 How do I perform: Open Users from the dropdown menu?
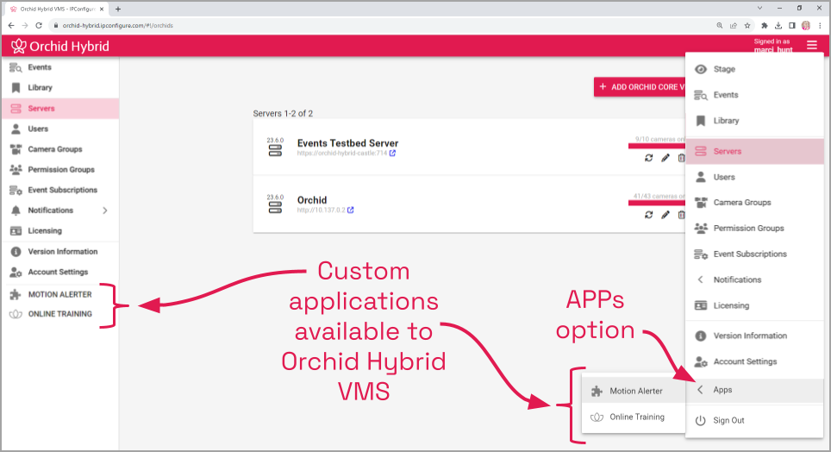(x=754, y=177)
